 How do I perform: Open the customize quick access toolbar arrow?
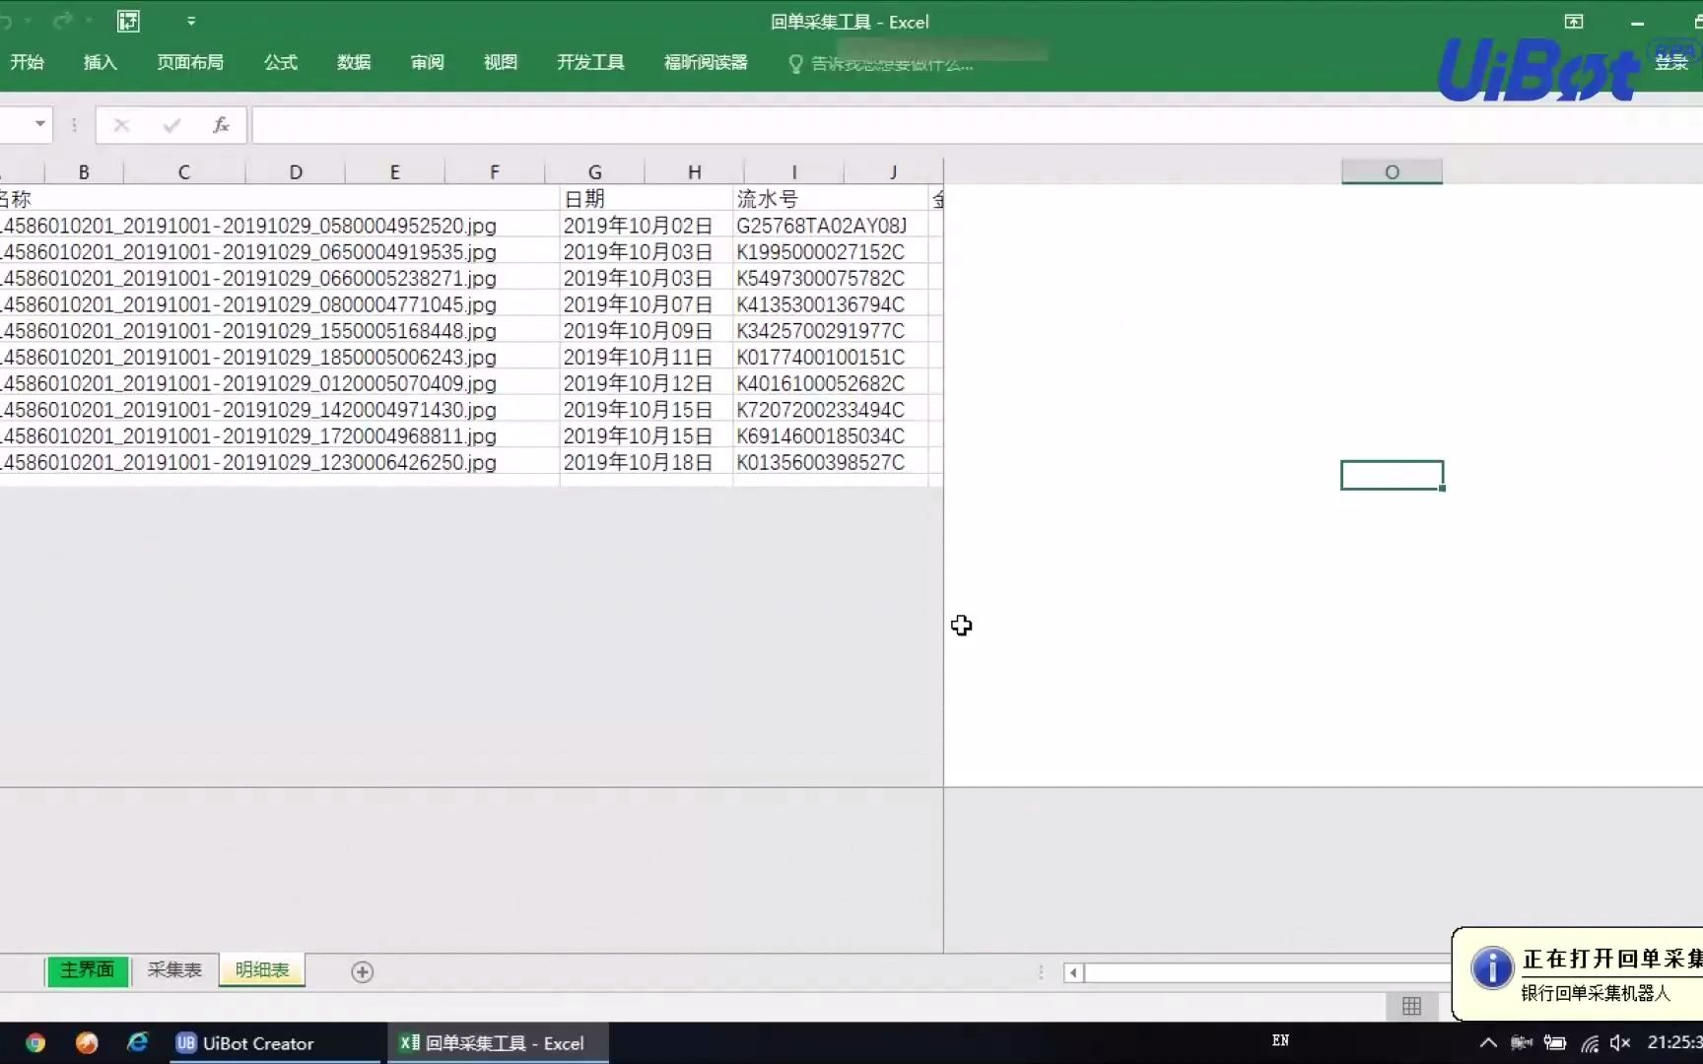(191, 21)
